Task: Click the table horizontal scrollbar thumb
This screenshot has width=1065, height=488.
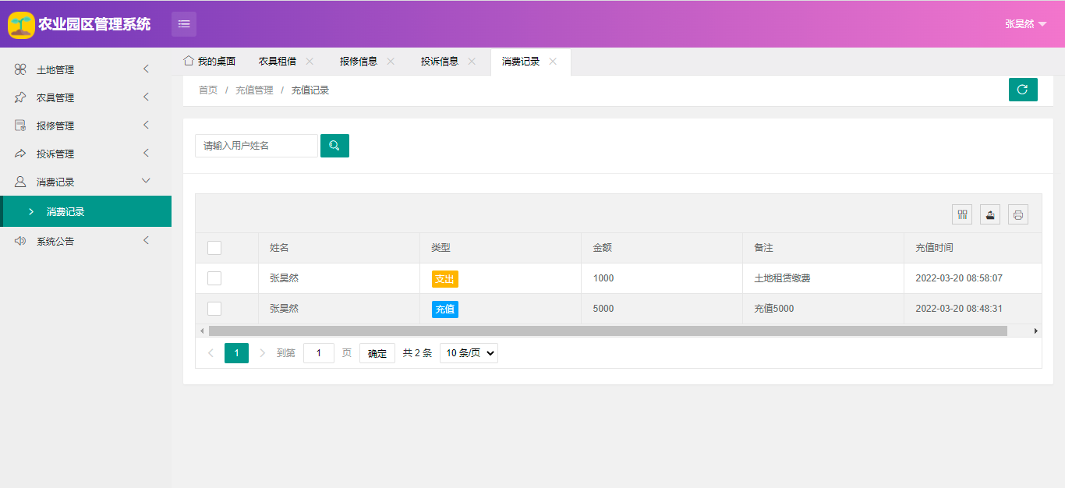Action: click(x=608, y=331)
